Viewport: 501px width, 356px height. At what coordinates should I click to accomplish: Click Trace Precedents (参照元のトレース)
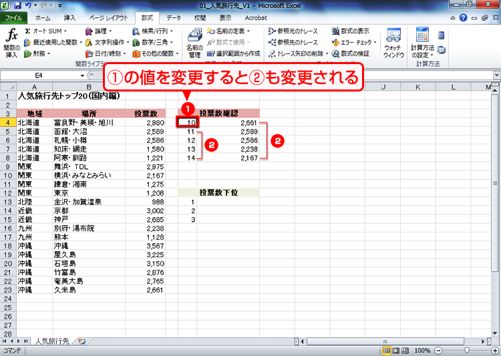(293, 31)
